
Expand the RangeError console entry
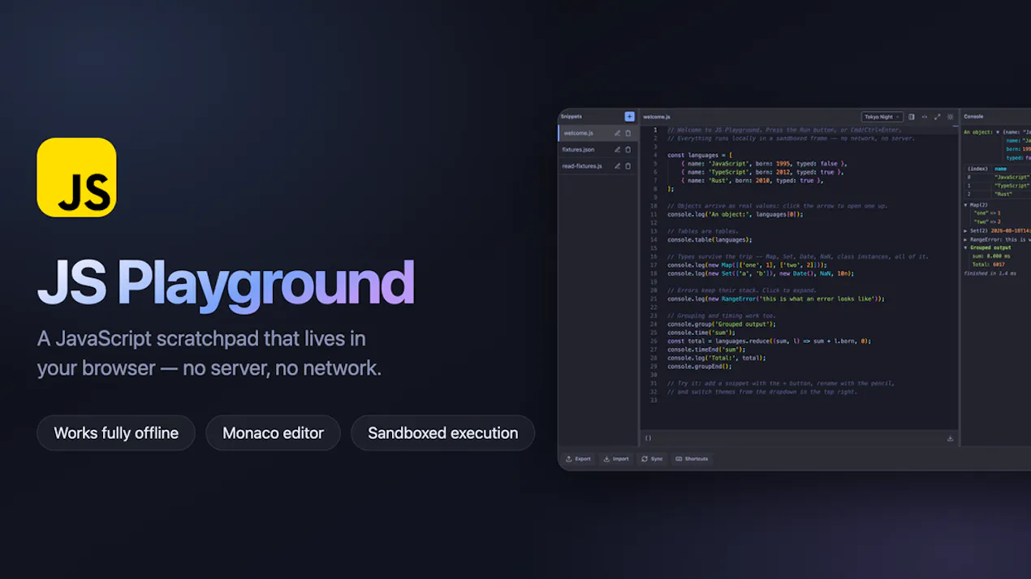pos(966,239)
